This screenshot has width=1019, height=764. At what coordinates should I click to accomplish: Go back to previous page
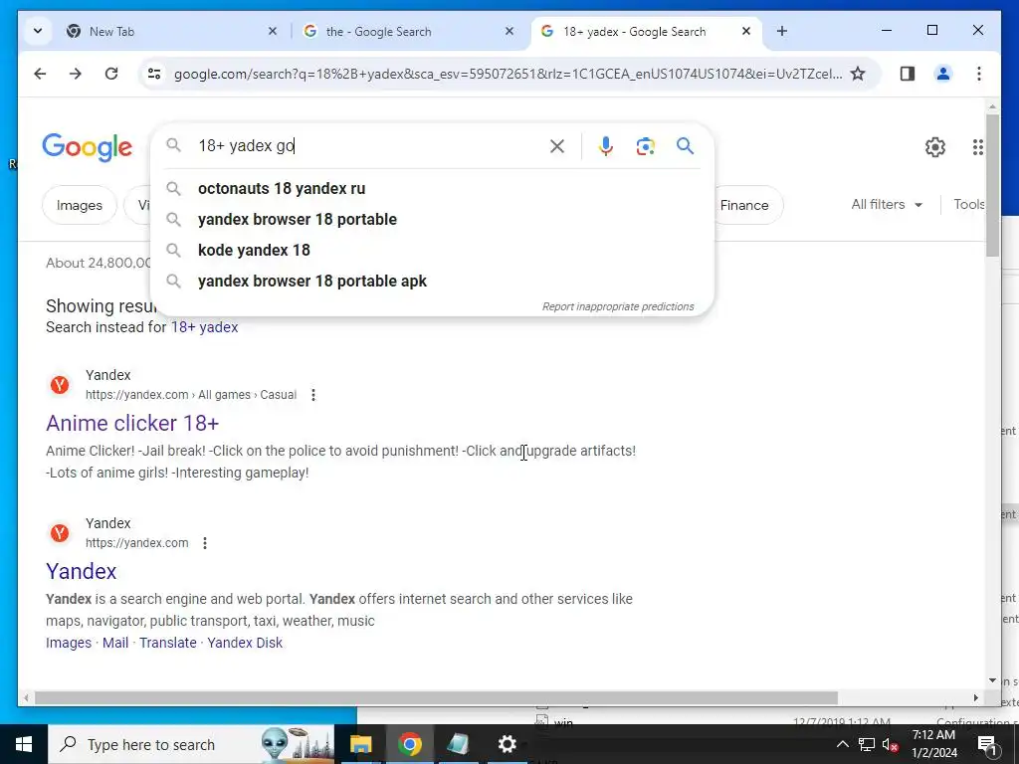tap(40, 74)
